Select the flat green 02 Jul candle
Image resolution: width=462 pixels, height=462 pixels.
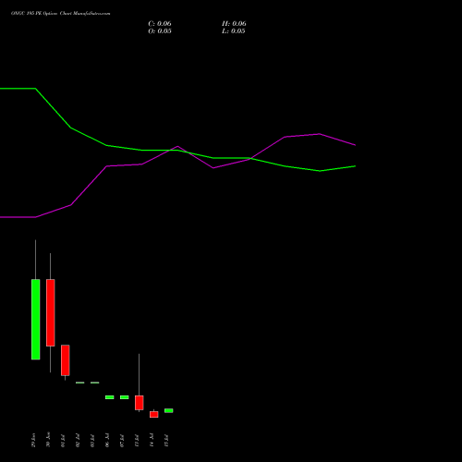tap(80, 383)
